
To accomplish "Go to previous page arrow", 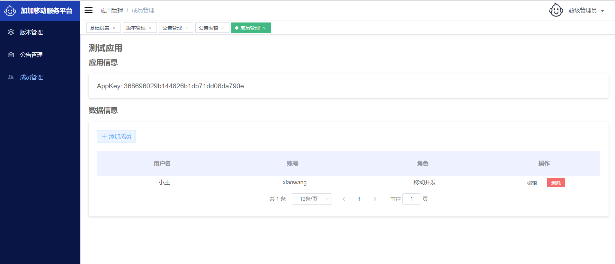I will click(344, 199).
